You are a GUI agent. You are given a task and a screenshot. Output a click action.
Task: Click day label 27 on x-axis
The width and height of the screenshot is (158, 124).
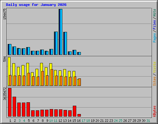130,121
